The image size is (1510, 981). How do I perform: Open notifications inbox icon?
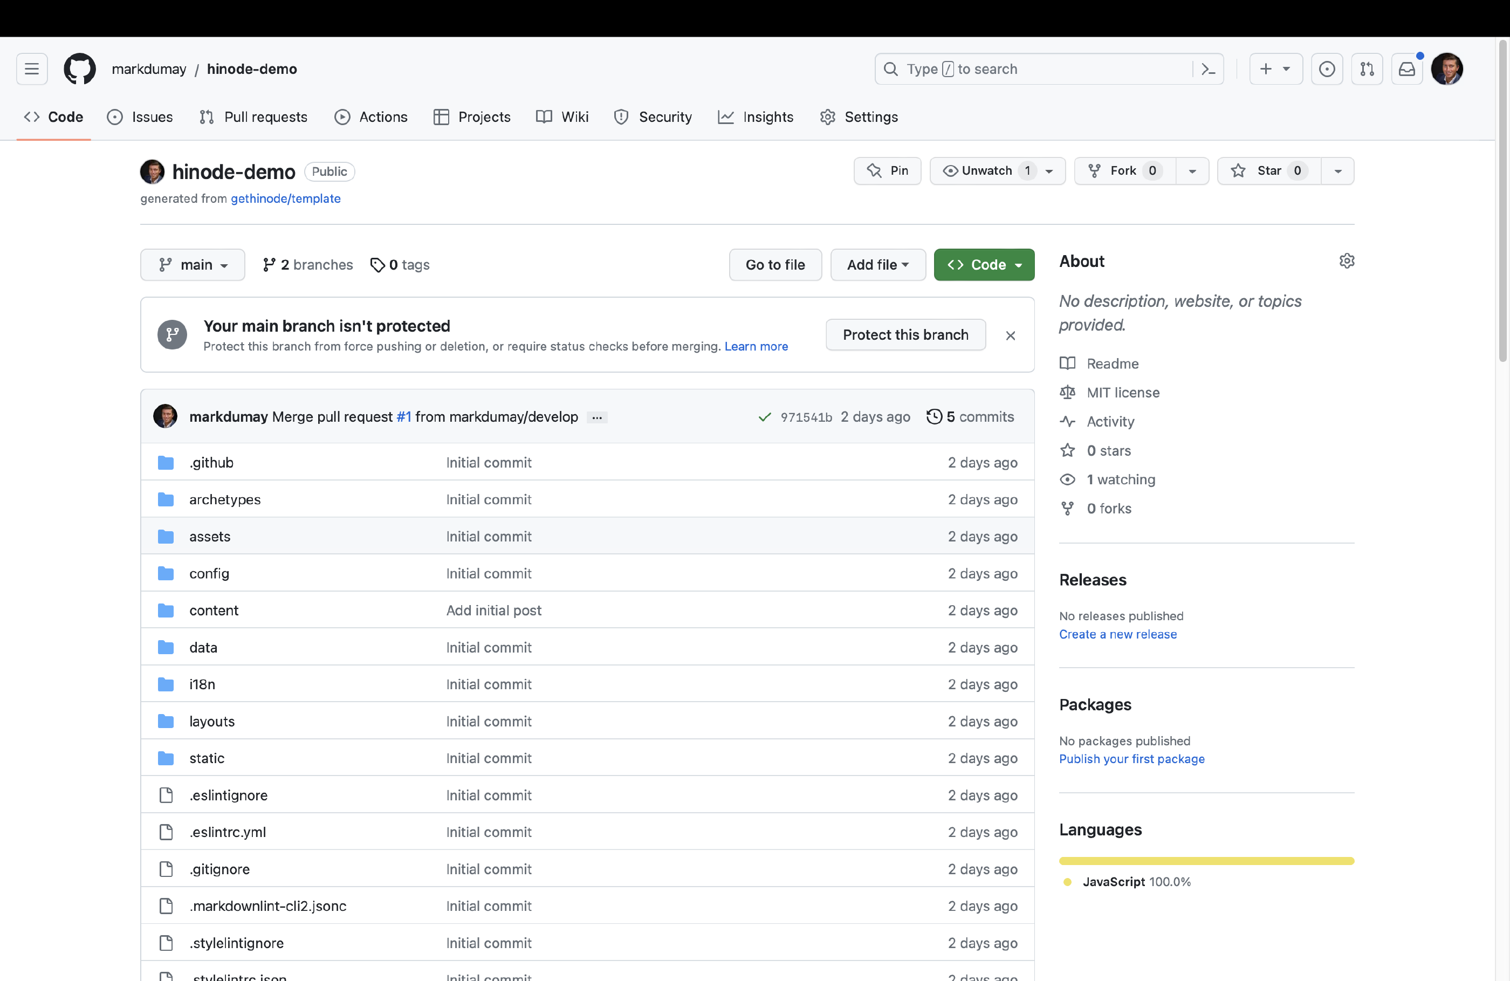(1406, 68)
